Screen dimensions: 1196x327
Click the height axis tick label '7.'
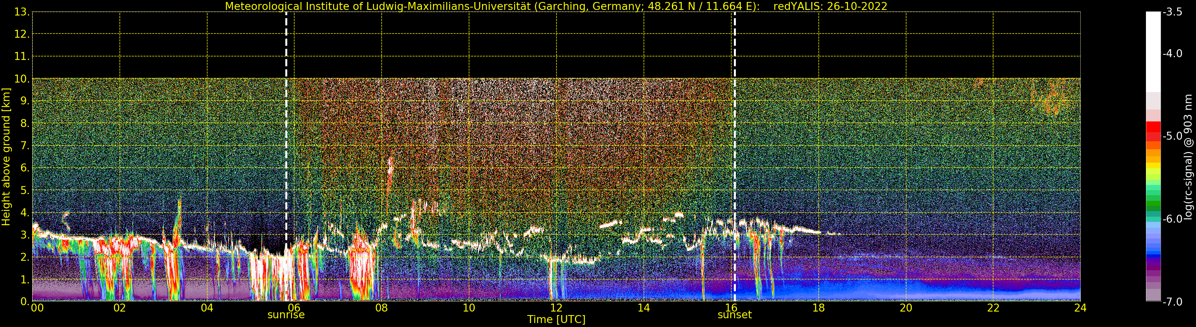point(25,146)
